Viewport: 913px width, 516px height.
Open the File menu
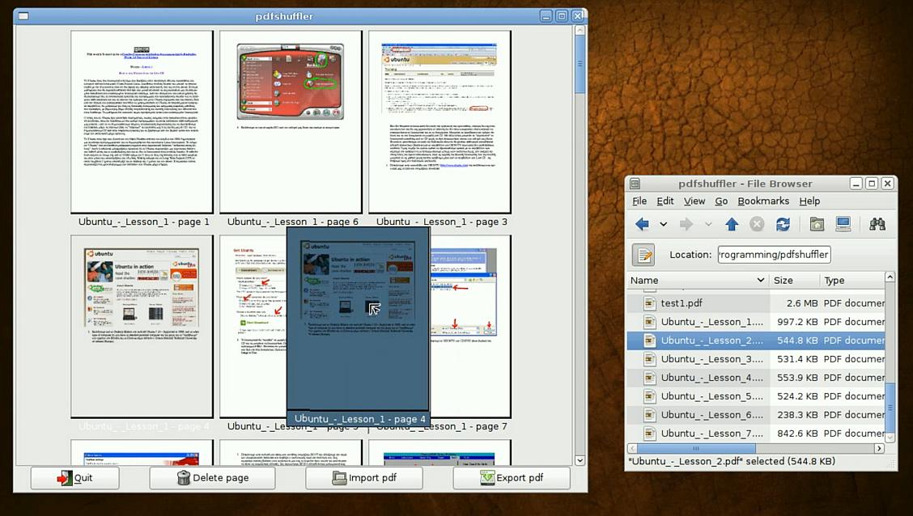tap(639, 201)
